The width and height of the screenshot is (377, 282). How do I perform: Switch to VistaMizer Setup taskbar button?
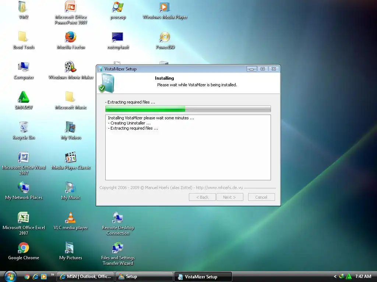(203, 276)
